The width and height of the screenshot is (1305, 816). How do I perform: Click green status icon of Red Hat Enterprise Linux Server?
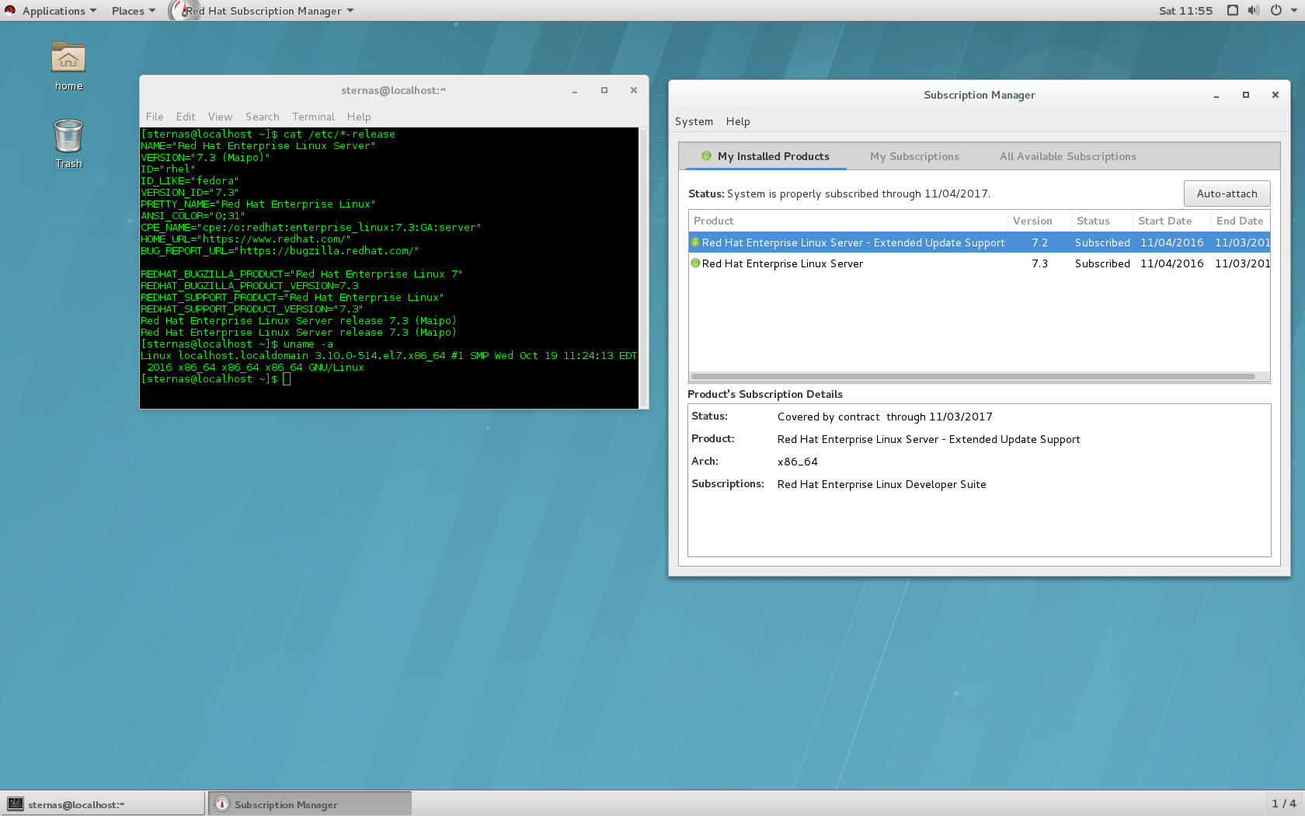[x=695, y=263]
